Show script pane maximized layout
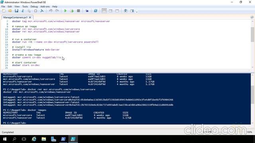This screenshot has width=255, height=143. click(x=117, y=11)
